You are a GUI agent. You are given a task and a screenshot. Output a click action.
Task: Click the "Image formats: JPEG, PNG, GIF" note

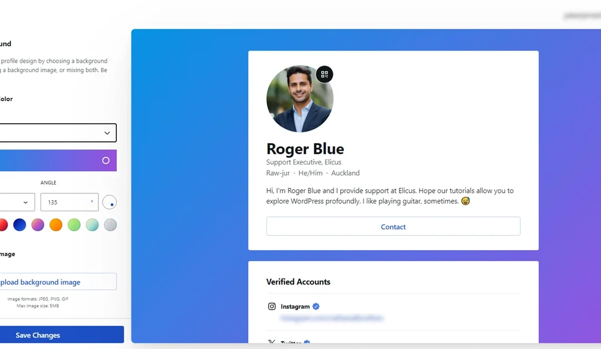coord(38,299)
